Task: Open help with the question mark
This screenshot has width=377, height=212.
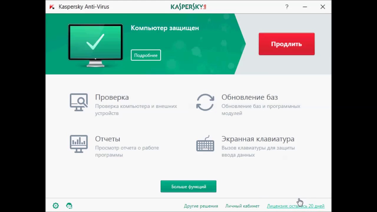Action: pos(287,7)
